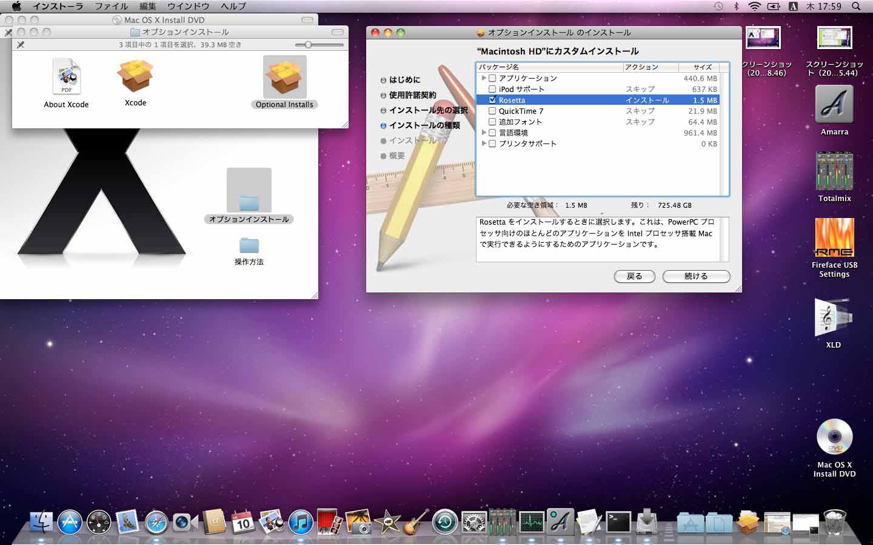
Task: Expand the プリンタサポート disclosure triangle
Action: (483, 144)
